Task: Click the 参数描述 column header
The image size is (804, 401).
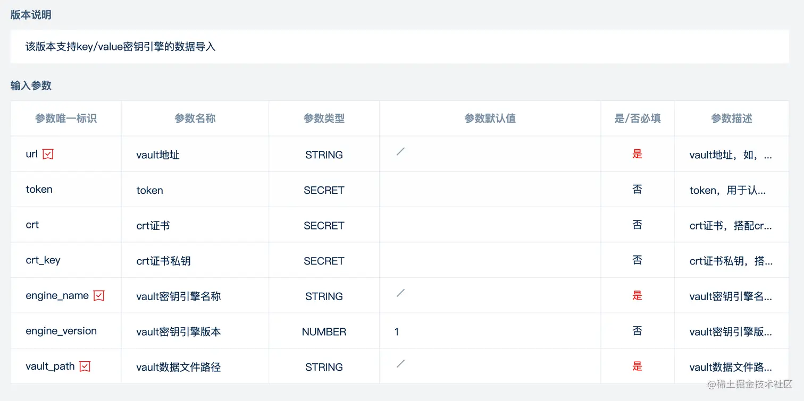Action: (x=731, y=118)
